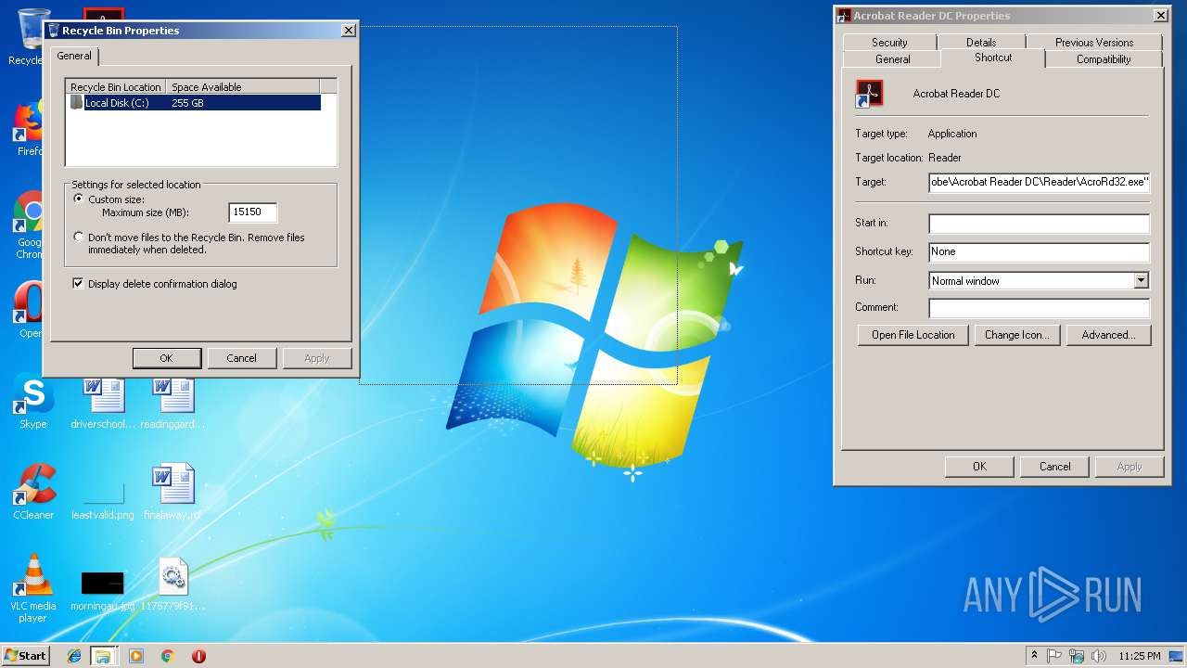This screenshot has height=668, width=1187.
Task: Select General tab in Recycle Bin Properties
Action: (74, 56)
